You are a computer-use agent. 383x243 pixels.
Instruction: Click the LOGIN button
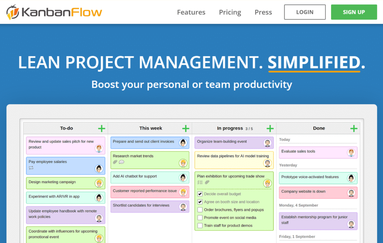[x=304, y=12]
